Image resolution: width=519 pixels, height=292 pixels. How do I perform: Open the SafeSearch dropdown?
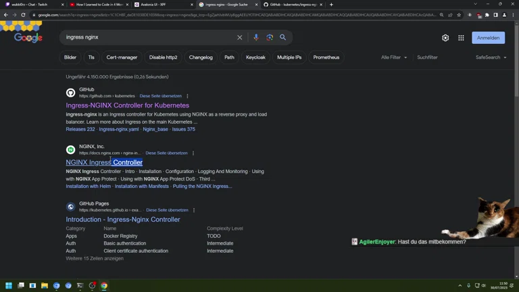click(x=491, y=57)
